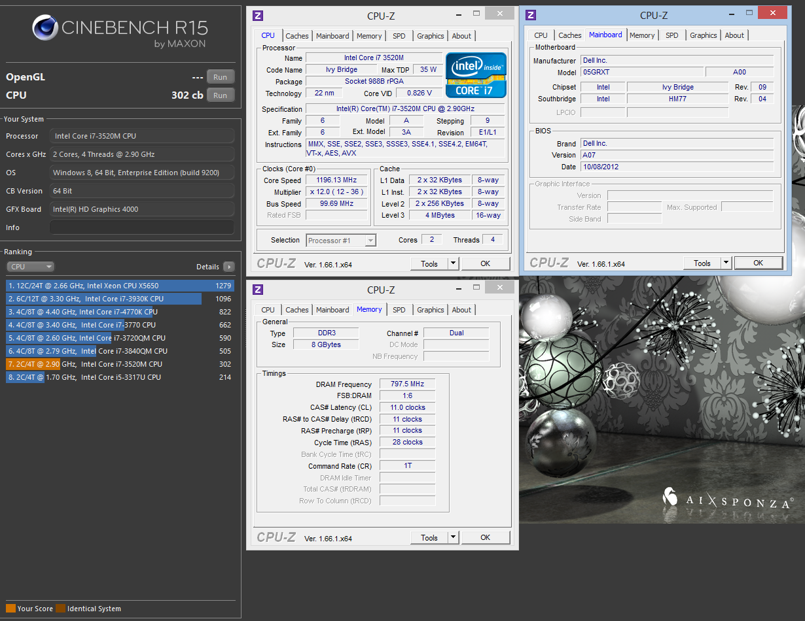Switch to Graphics tab in top-left CPU-Z window
The height and width of the screenshot is (621, 805).
pyautogui.click(x=431, y=36)
